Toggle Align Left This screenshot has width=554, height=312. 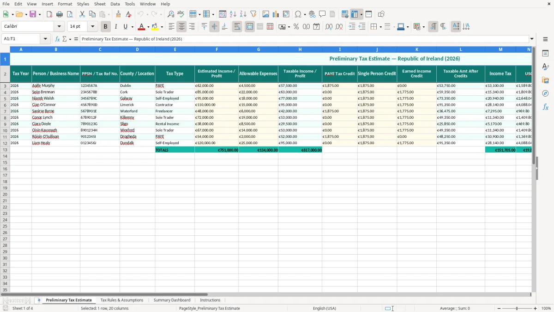point(171,27)
